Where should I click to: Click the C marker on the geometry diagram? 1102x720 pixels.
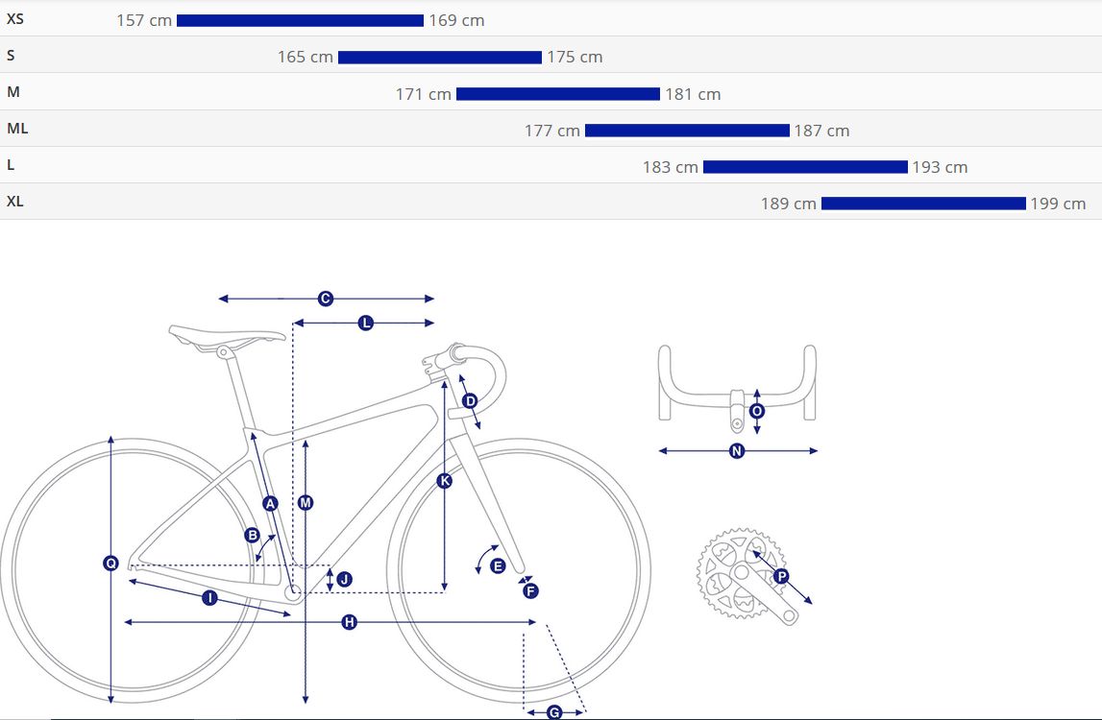point(326,299)
